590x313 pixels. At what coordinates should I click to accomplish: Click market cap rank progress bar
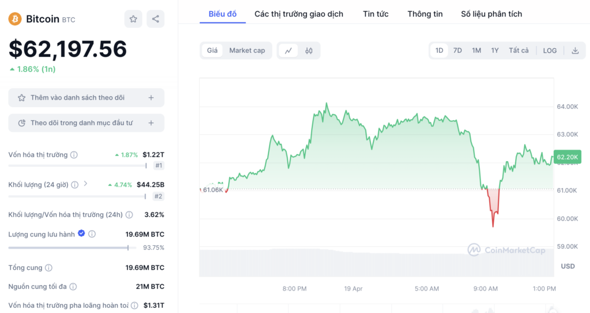[x=78, y=165]
